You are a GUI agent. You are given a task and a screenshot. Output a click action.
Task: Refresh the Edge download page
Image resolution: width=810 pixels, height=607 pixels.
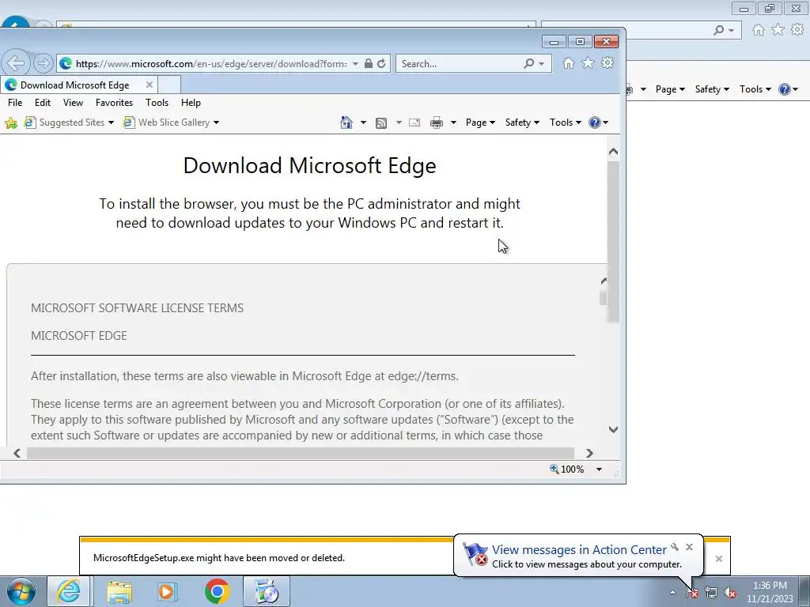381,63
